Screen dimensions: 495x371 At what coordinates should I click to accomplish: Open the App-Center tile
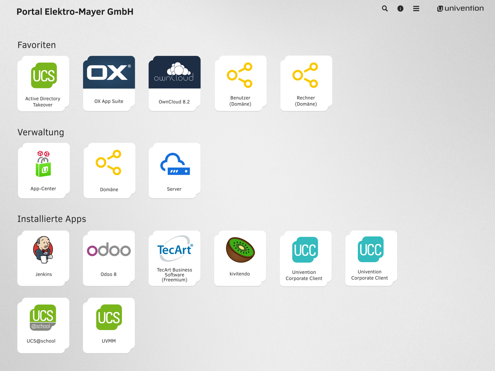[x=44, y=170]
